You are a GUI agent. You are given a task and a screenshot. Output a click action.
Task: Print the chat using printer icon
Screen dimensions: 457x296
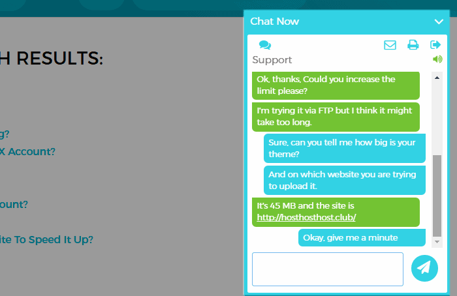[x=413, y=45]
